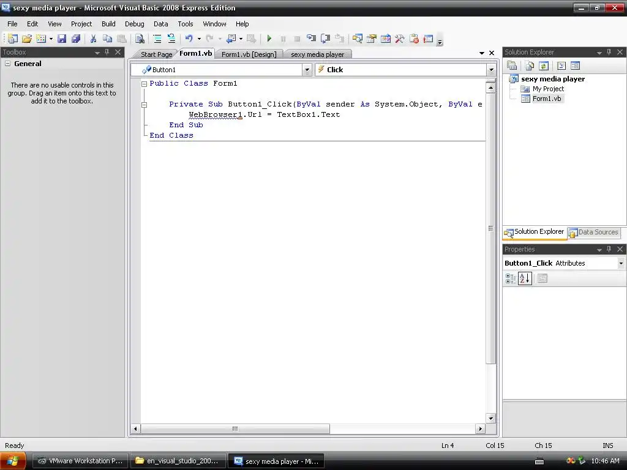Open the Navigate Backward dropdown arrow
Viewport: 627px width, 470px height.
tap(241, 39)
